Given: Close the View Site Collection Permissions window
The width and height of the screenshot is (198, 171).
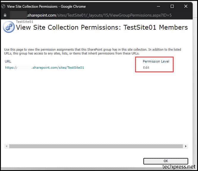Looking at the screenshot, I should 186,6.
